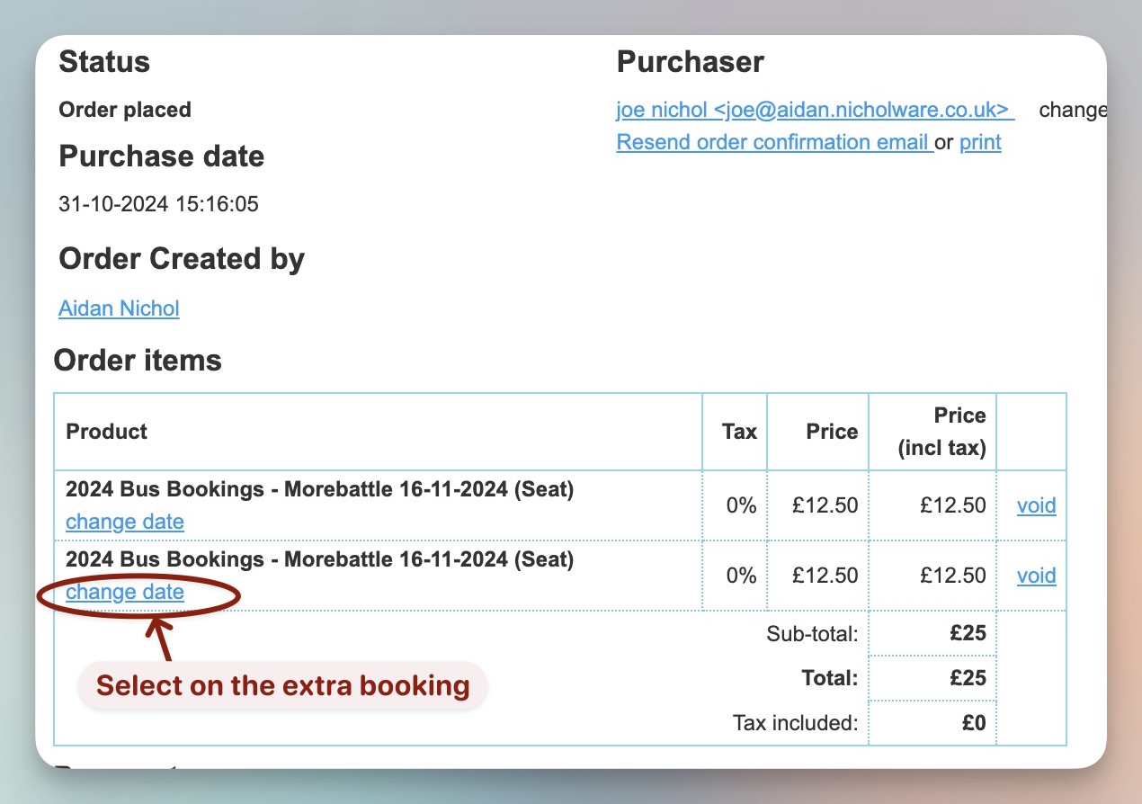
Task: Click the 'Select on the extra booking' annotation
Action: (282, 686)
